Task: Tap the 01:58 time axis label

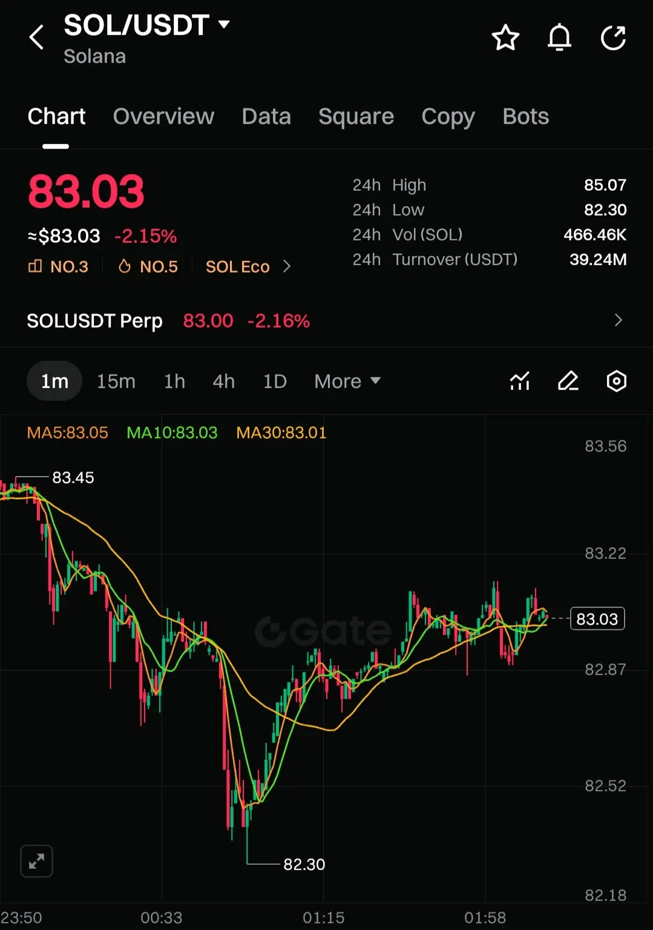Action: pos(485,917)
